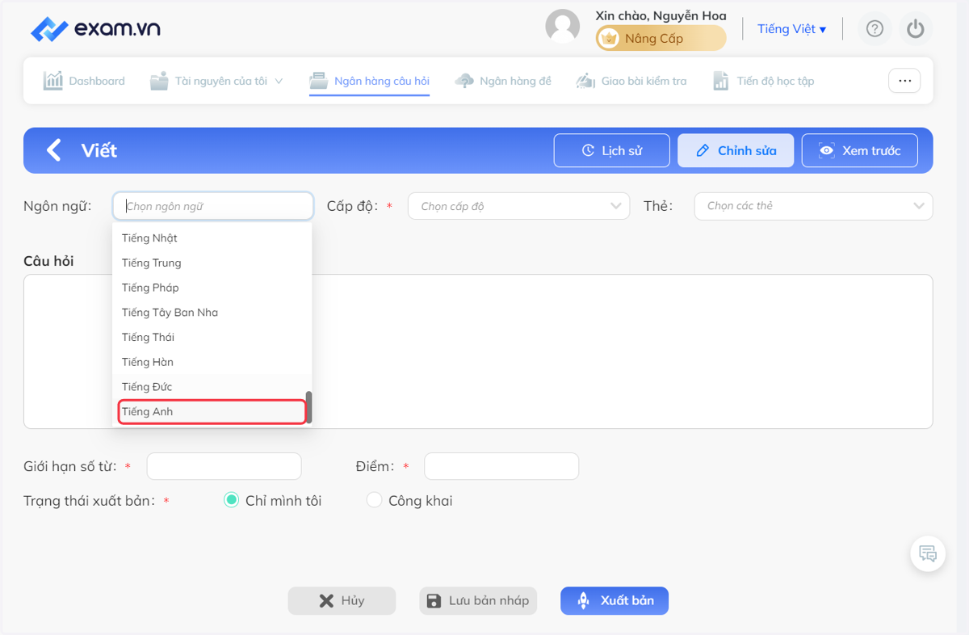Switch to Ngân hàng câu hỏi tab
Viewport: 969px width, 635px height.
pos(370,81)
